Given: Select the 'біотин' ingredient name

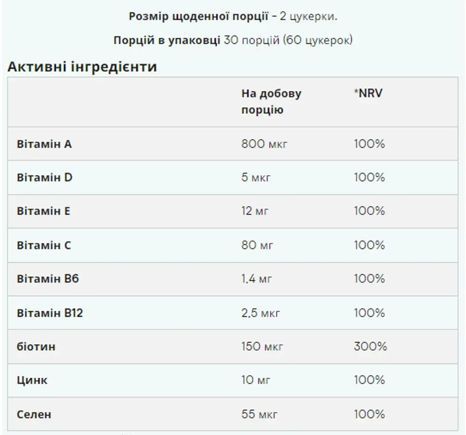Looking at the screenshot, I should point(36,346).
